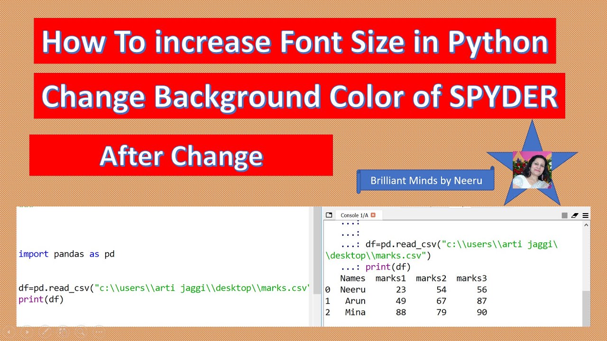
Task: Click Neeru's marks1 value 23
Action: [400, 289]
